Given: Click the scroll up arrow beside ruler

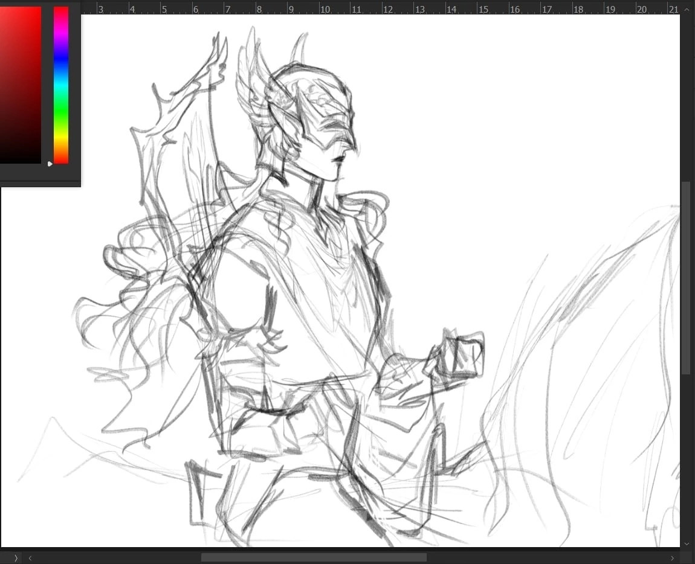Looking at the screenshot, I should pos(687,9).
